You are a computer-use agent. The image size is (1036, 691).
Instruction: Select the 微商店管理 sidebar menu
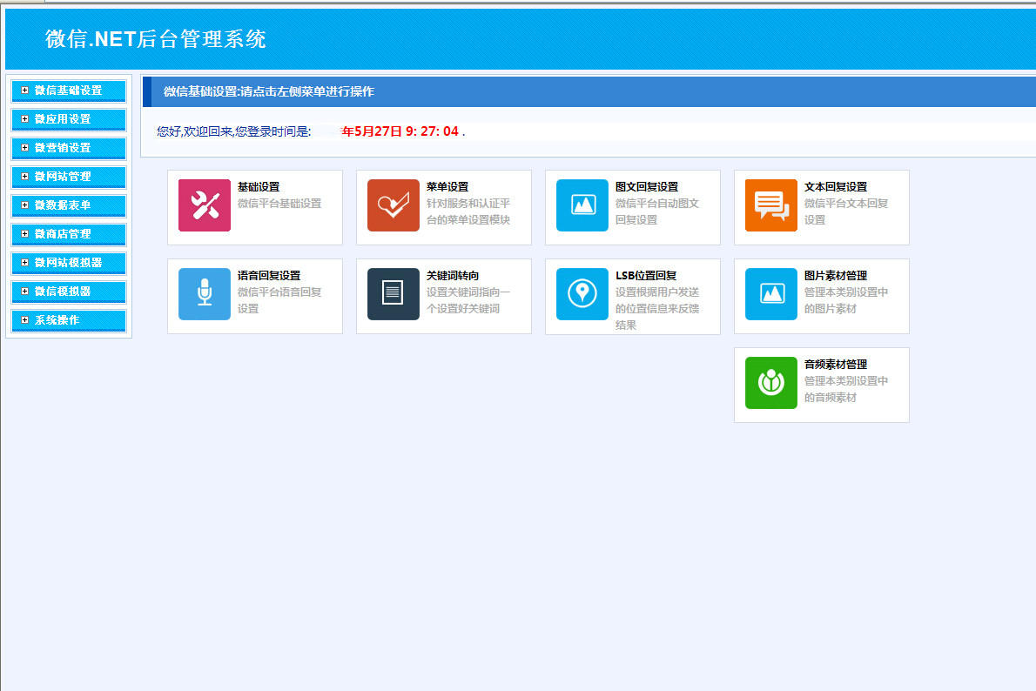tap(69, 234)
